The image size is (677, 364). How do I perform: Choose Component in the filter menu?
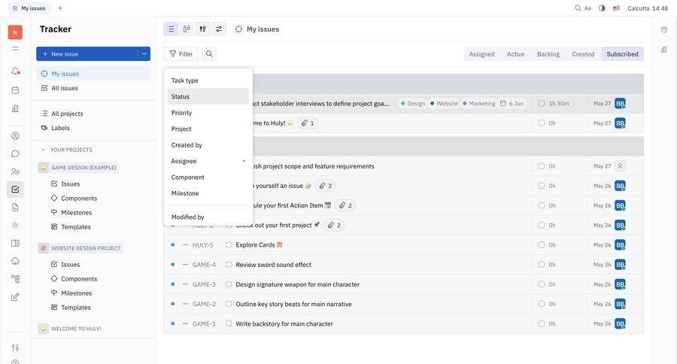(208, 177)
